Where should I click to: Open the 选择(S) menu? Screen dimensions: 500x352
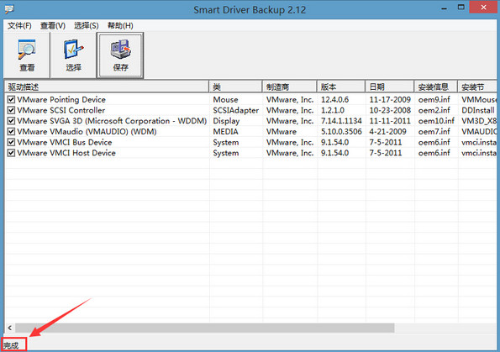[x=86, y=25]
